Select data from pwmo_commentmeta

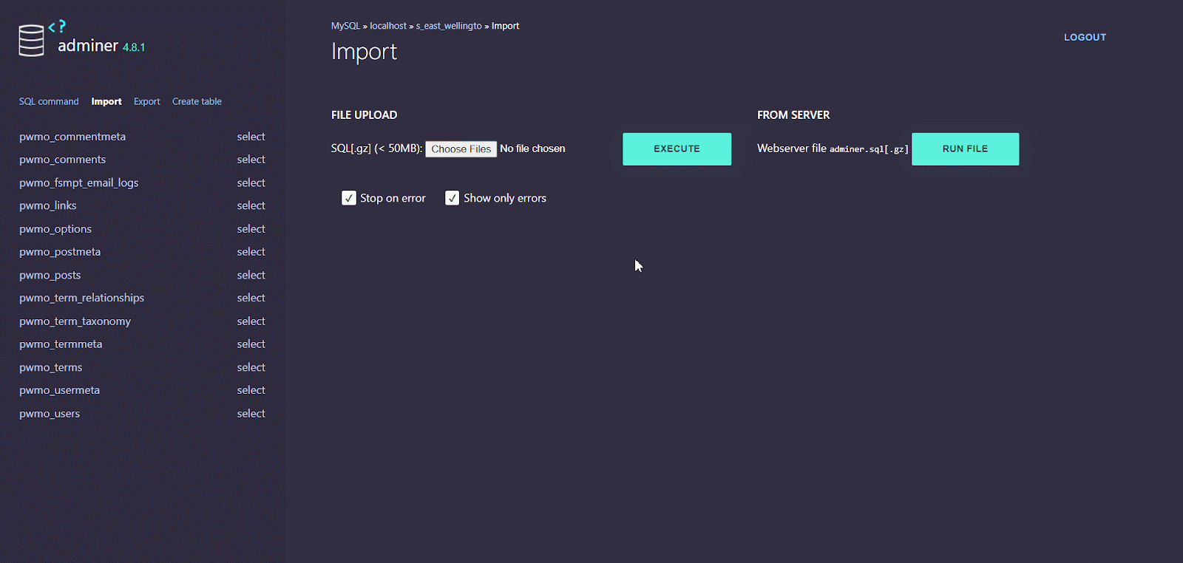pyautogui.click(x=251, y=137)
